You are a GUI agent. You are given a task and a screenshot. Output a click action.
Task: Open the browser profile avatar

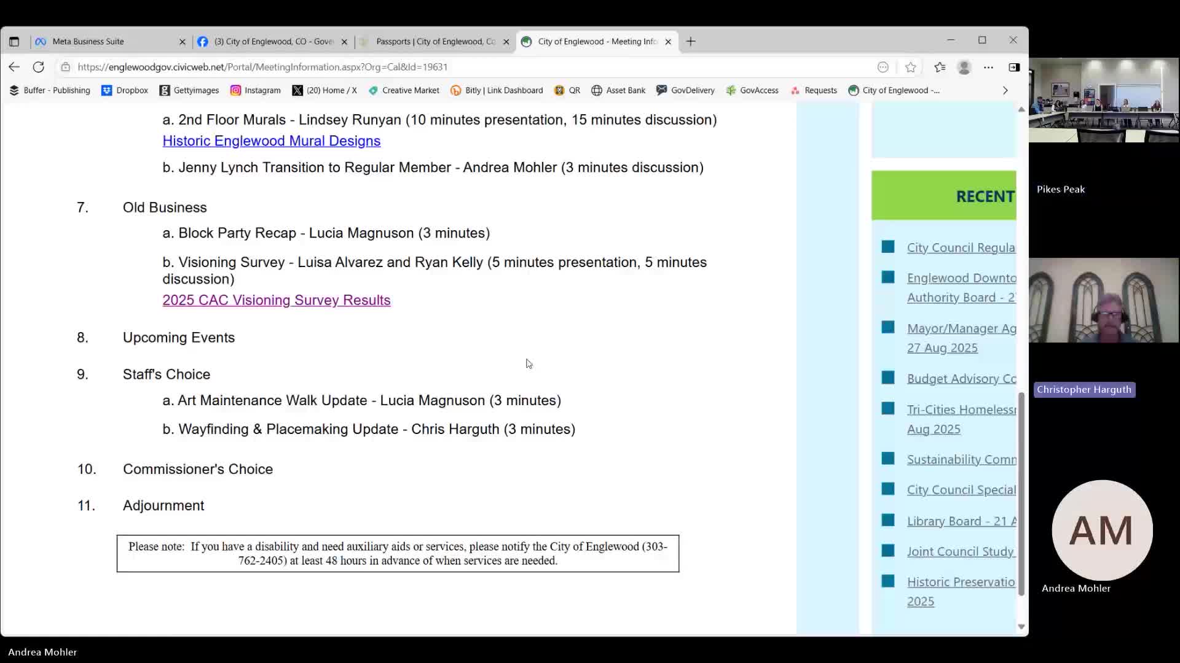click(964, 67)
